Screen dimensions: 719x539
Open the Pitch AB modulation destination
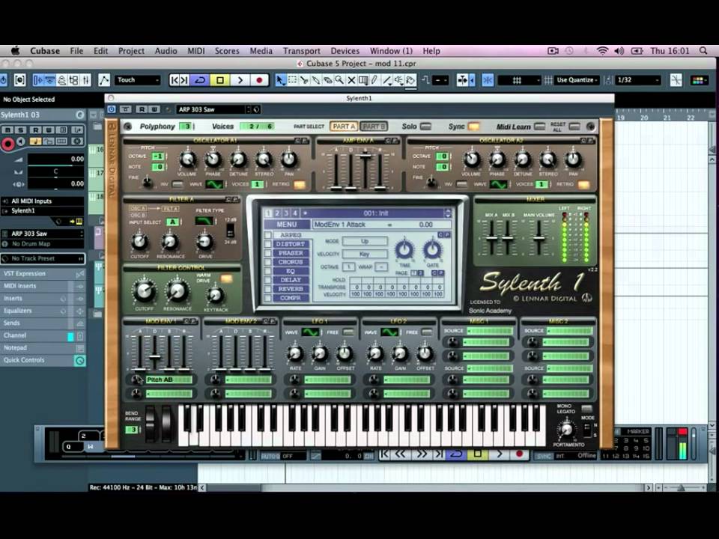pyautogui.click(x=169, y=380)
